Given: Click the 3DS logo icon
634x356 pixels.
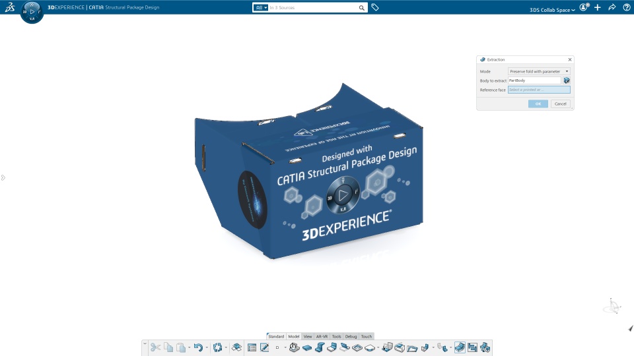Looking at the screenshot, I should pos(10,7).
